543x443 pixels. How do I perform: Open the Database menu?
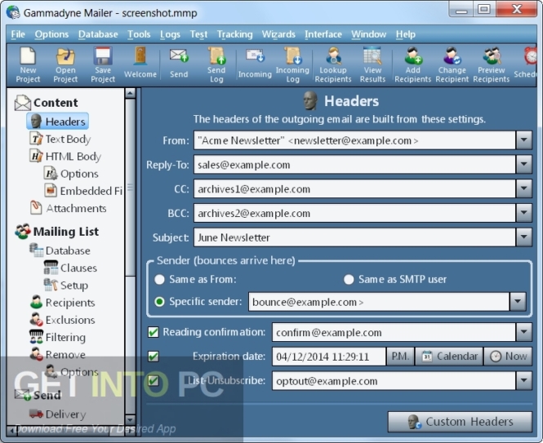[98, 34]
